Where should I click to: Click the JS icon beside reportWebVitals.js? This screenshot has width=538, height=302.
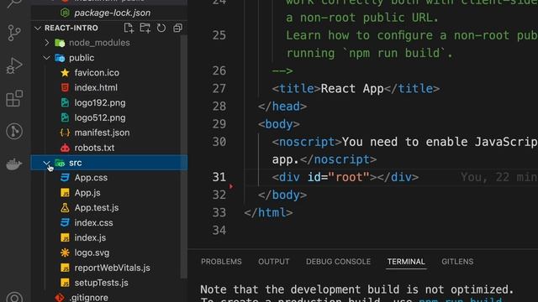tap(65, 268)
